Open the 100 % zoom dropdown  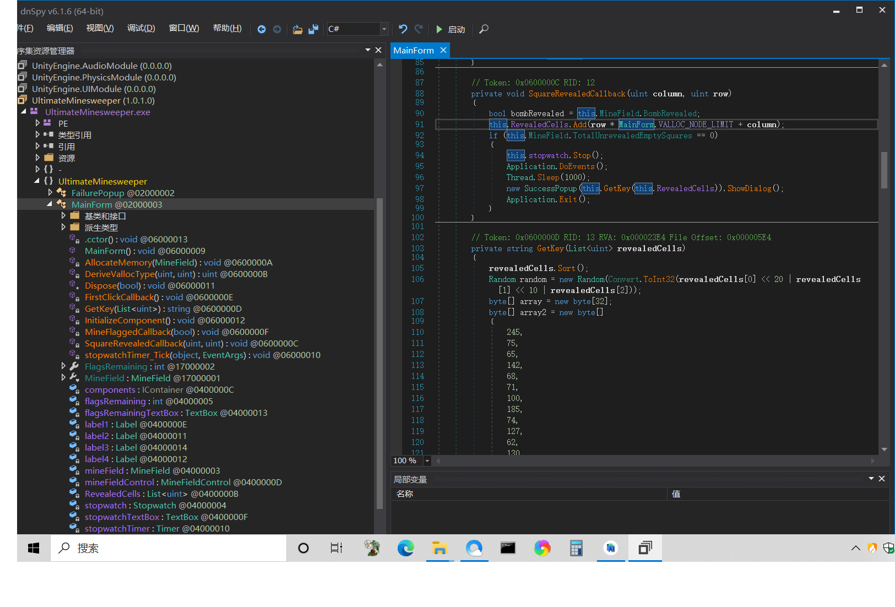coord(427,461)
